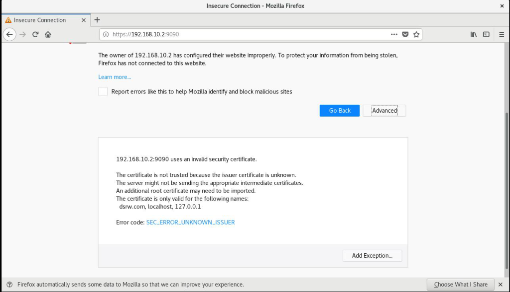Image resolution: width=510 pixels, height=292 pixels.
Task: Save page to Pocket
Action: (405, 34)
